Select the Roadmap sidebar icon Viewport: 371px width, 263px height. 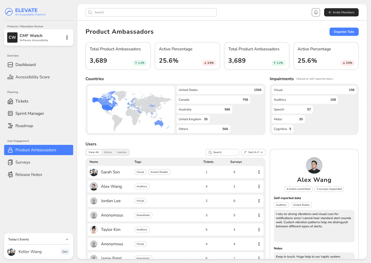pos(10,126)
